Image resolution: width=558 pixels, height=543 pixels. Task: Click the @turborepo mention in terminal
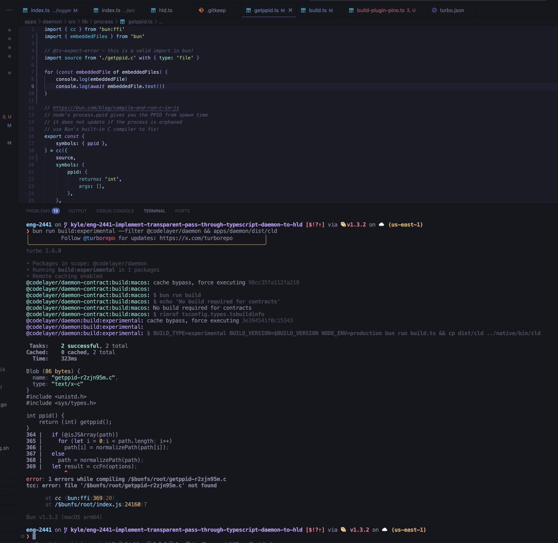click(x=99, y=238)
